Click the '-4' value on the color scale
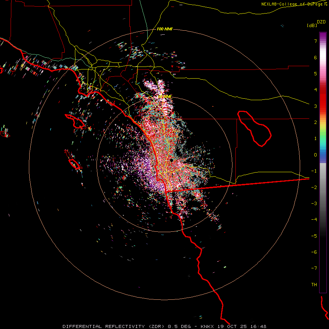The width and height of the screenshot is (329, 329). coord(314,219)
